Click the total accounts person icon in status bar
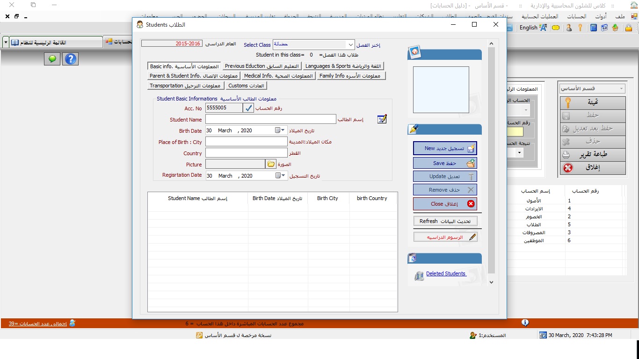Viewport: 639px width, 359px height. coord(73,323)
